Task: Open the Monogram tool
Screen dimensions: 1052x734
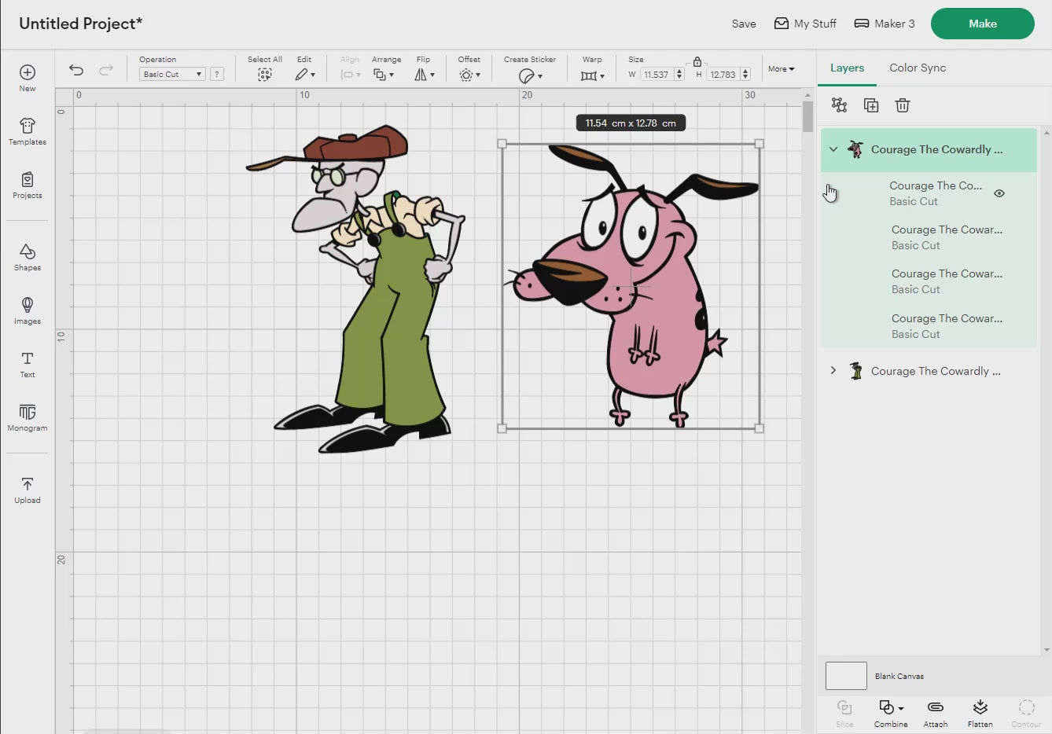Action: 28,417
